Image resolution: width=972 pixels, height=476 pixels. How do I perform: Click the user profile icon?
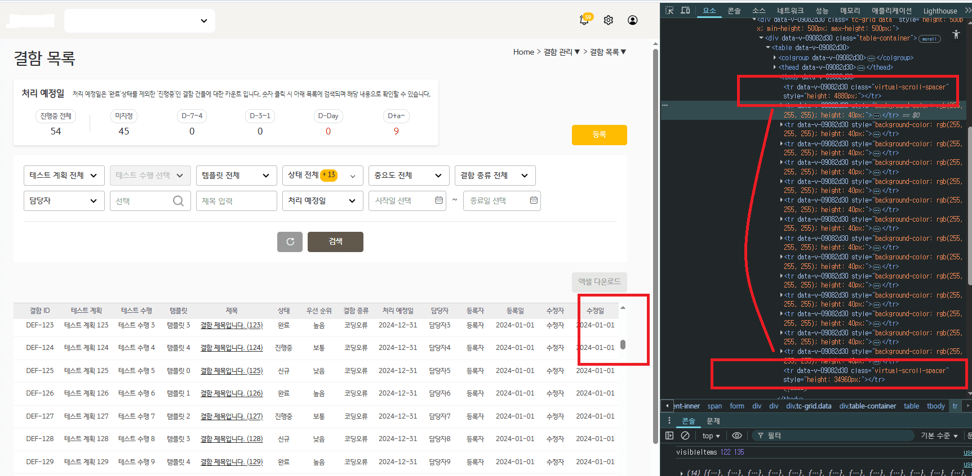[633, 20]
